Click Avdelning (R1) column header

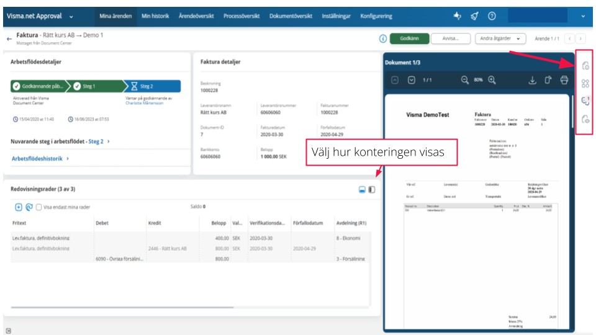[351, 223]
